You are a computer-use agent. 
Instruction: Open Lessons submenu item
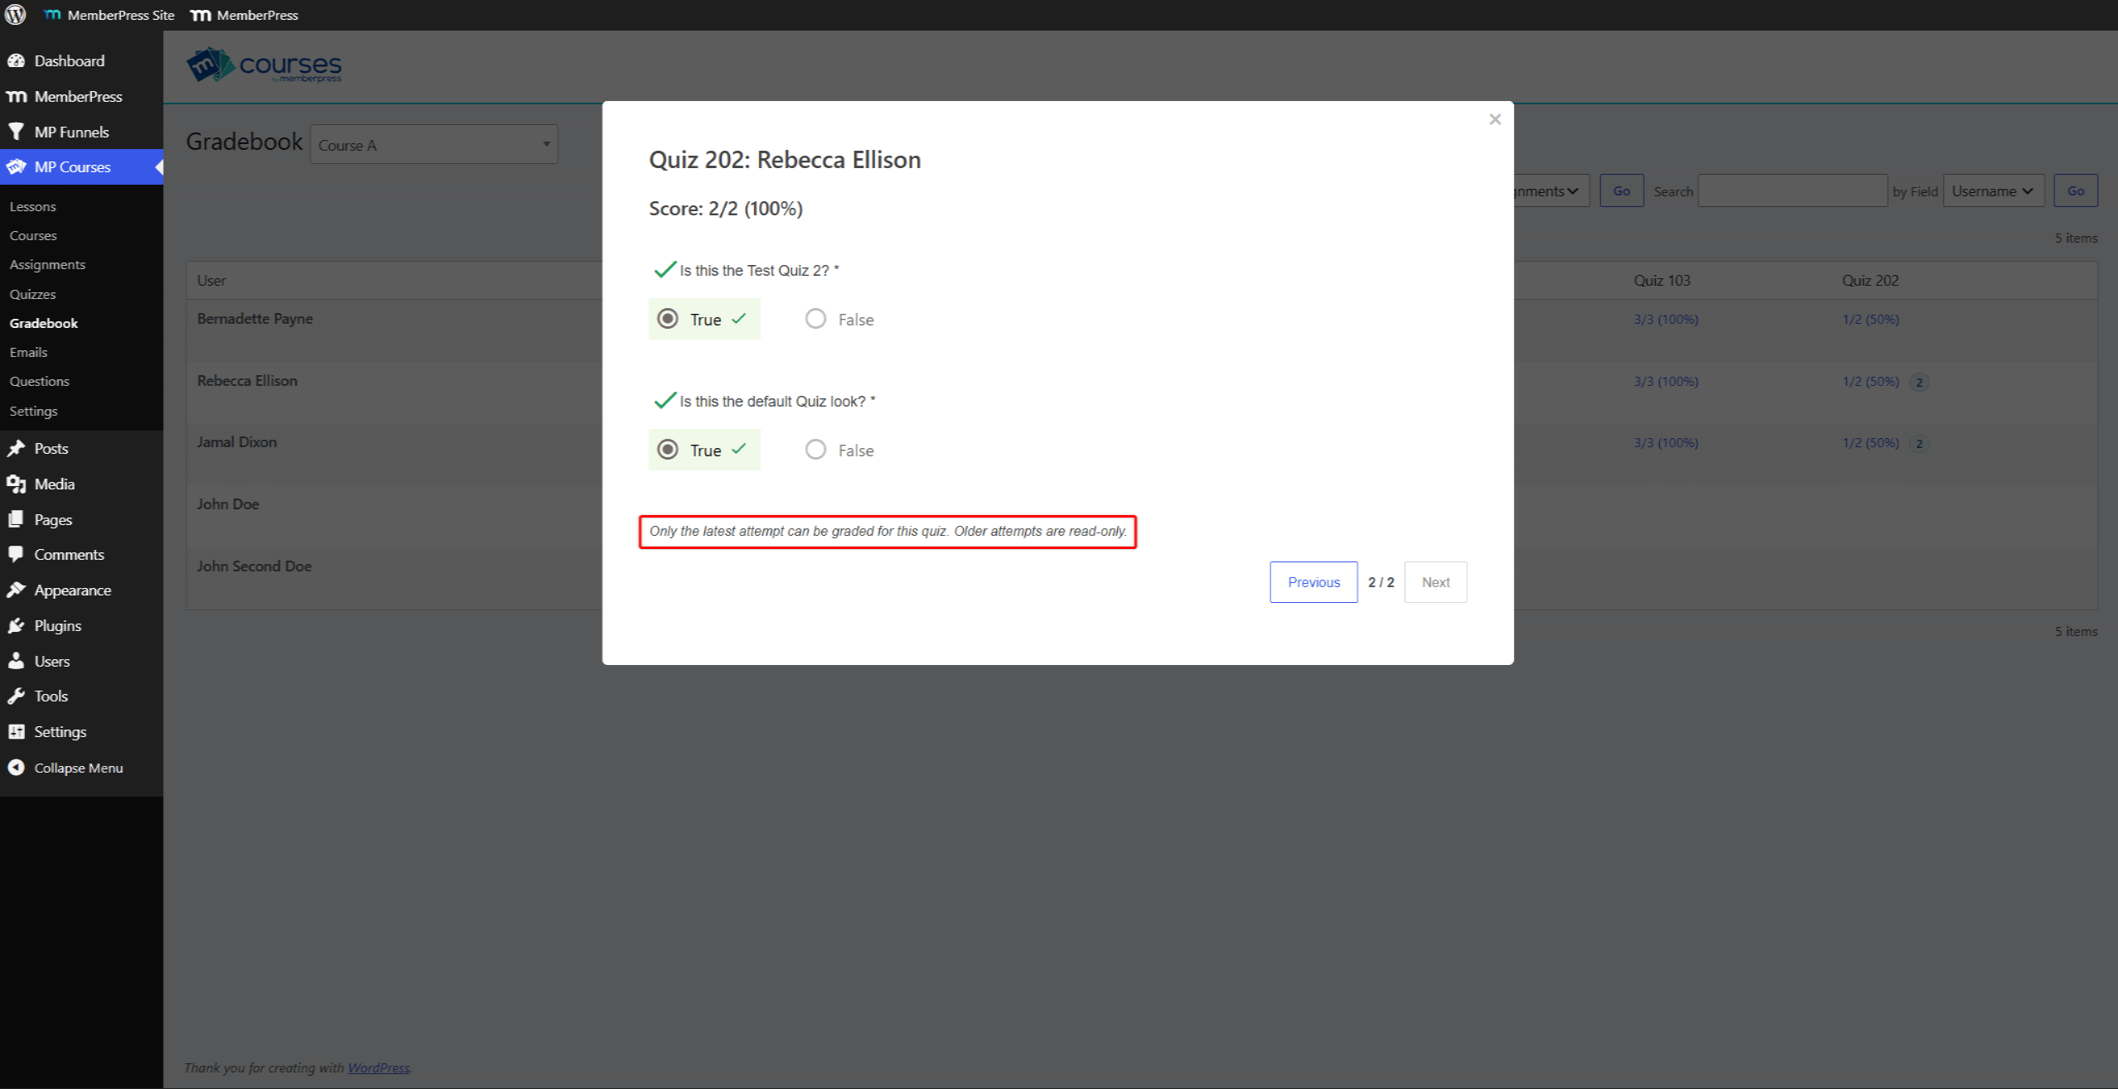click(x=33, y=206)
